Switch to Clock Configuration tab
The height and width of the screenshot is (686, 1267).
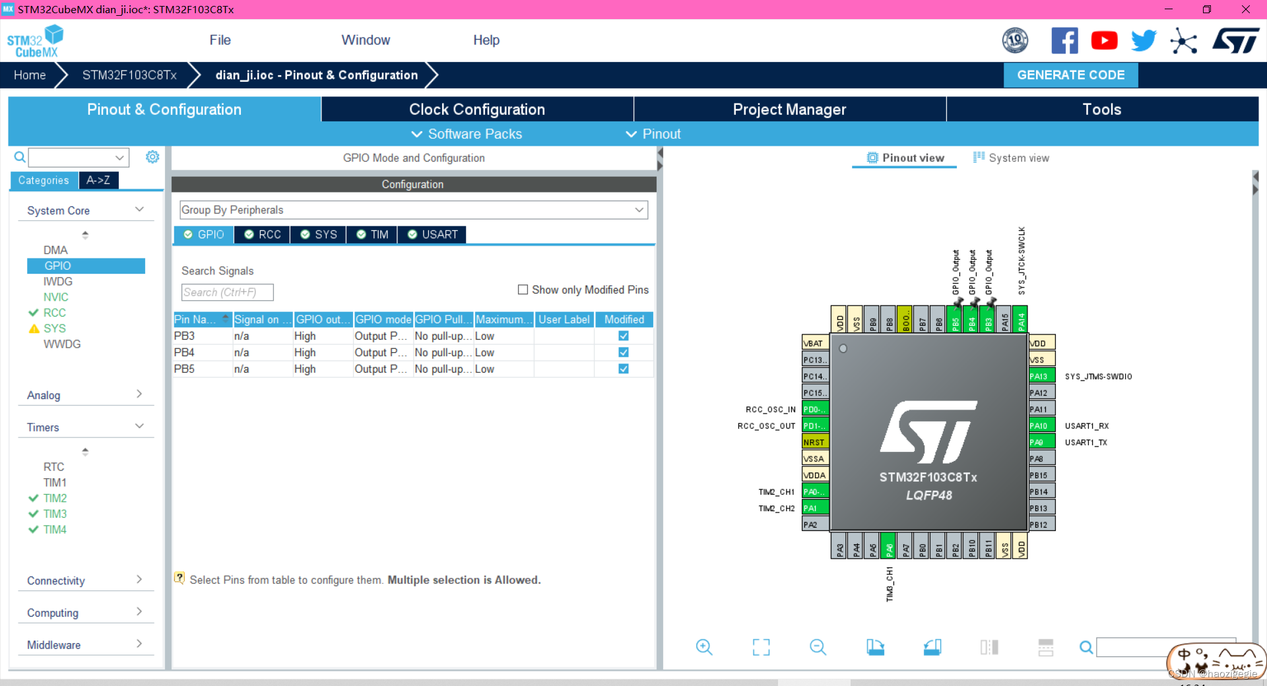click(477, 109)
